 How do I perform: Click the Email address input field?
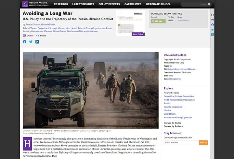tap(181, 143)
